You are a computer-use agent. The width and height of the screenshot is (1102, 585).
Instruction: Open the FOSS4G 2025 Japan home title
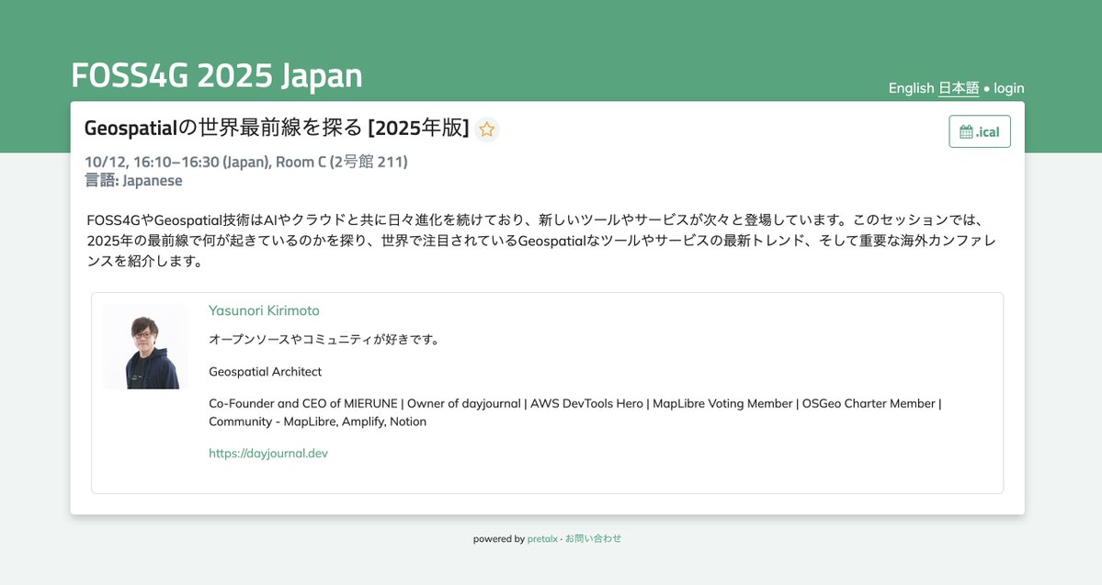pos(217,75)
